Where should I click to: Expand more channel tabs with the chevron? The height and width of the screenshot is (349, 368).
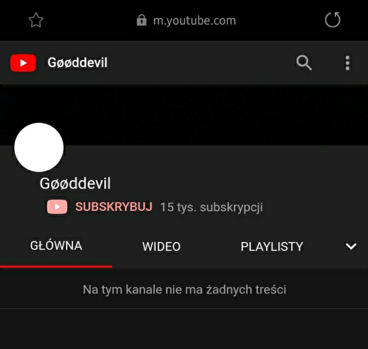click(x=351, y=246)
